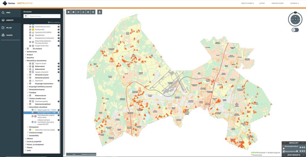
Task: Open the Haku search panel
Action: click(x=8, y=13)
